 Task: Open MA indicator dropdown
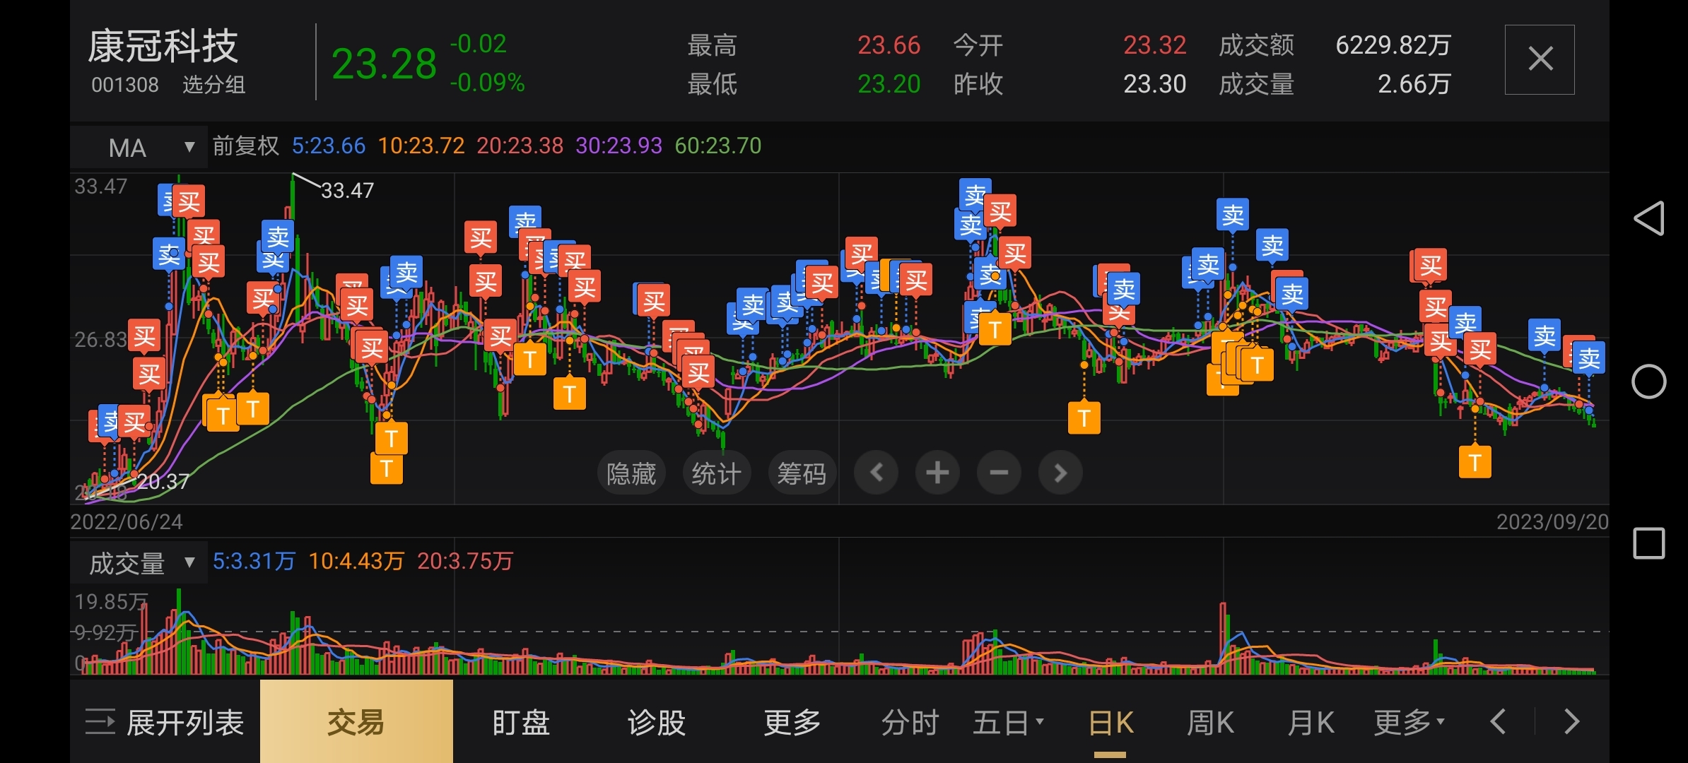(x=139, y=147)
